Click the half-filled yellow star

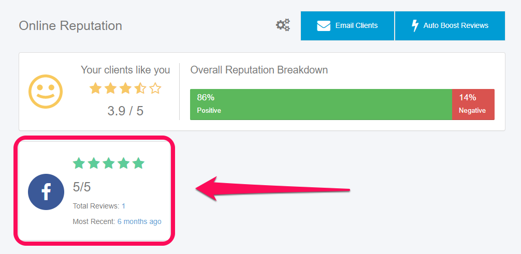tap(140, 88)
